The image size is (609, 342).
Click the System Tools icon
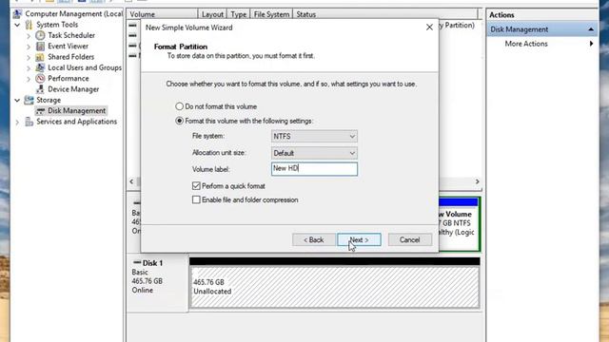(x=29, y=25)
